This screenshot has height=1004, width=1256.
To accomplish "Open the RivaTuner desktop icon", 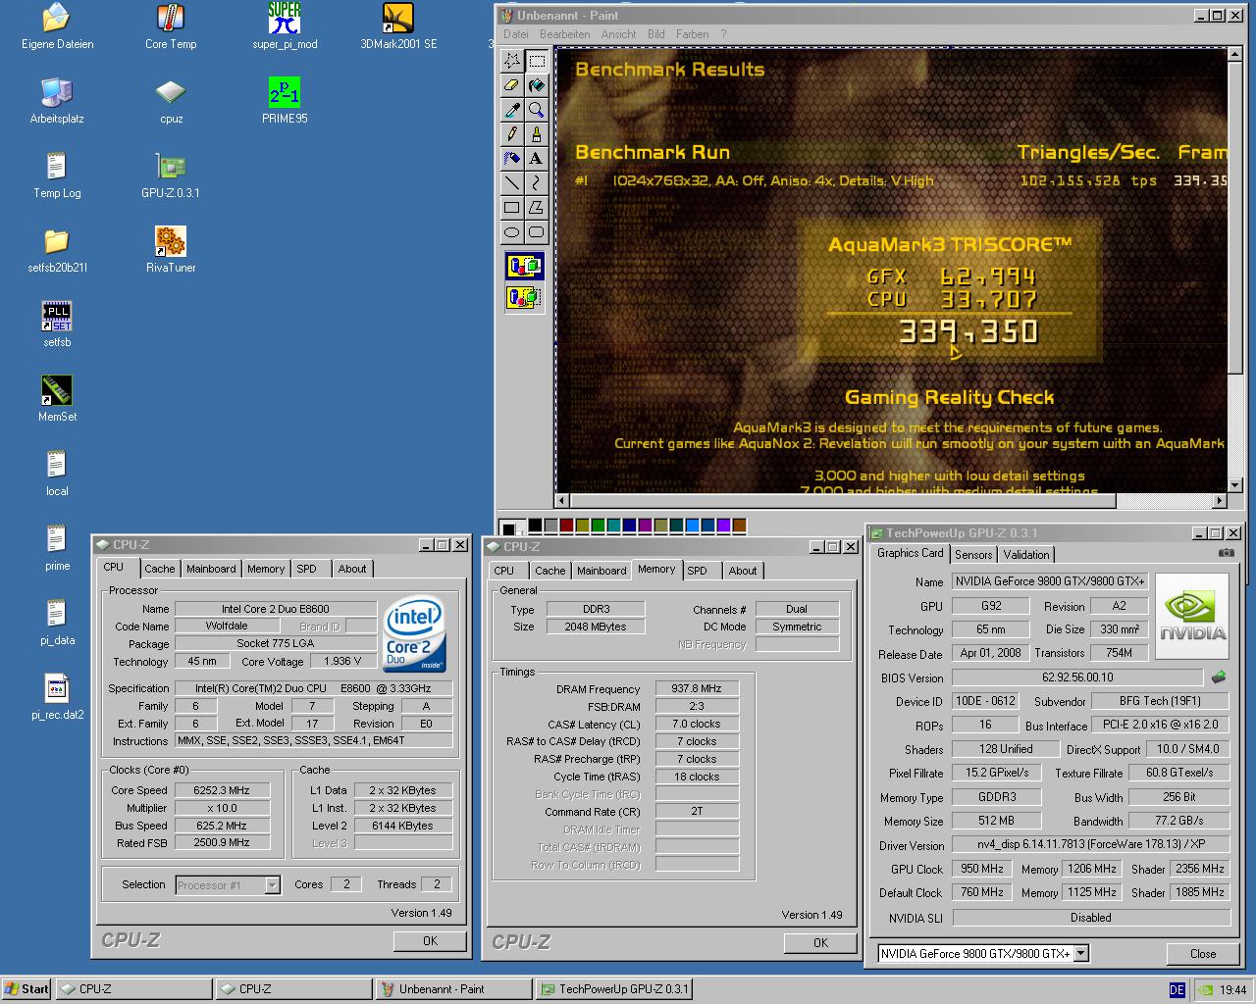I will point(171,250).
